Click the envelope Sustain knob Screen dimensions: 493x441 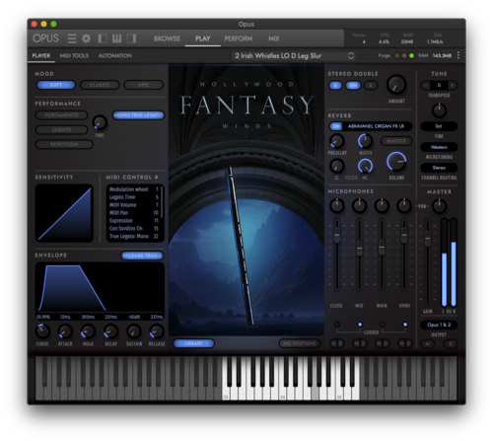coord(134,331)
